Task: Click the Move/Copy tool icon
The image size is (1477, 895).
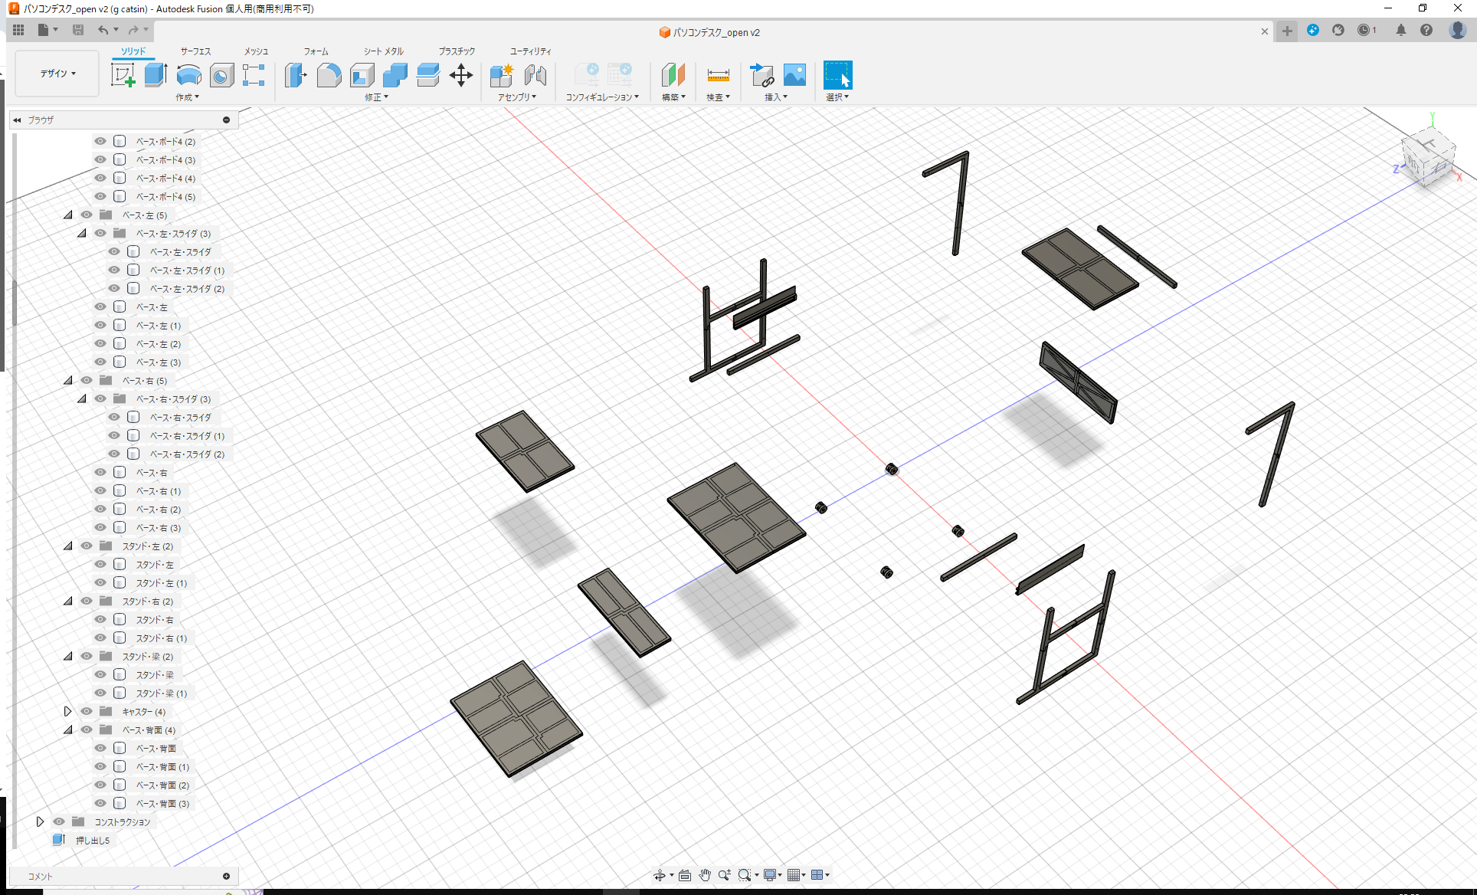Action: pyautogui.click(x=461, y=75)
